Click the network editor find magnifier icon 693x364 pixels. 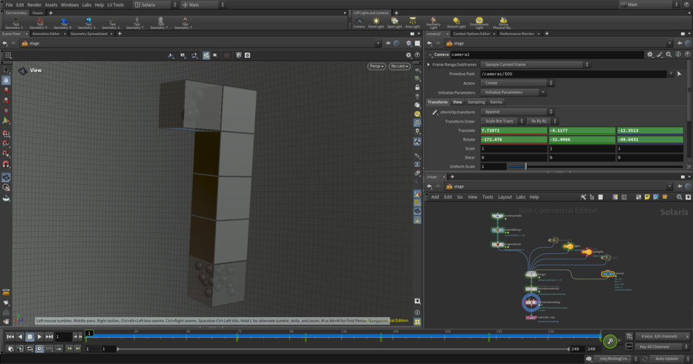point(679,197)
